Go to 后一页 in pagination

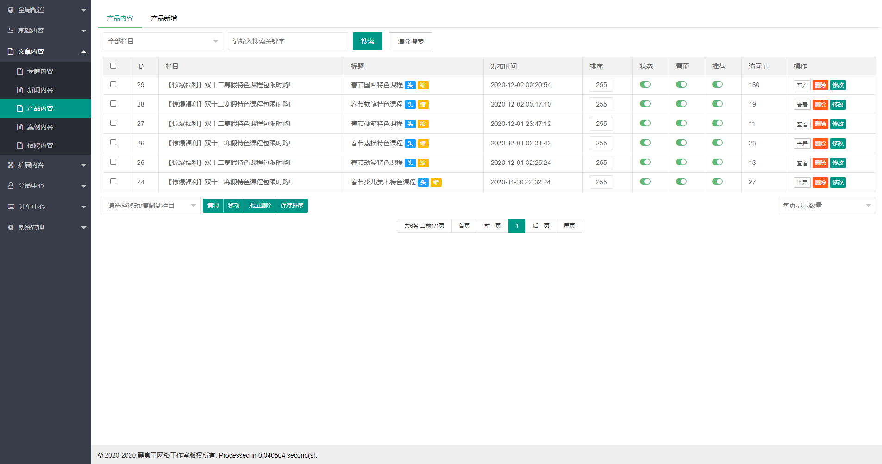pos(541,226)
